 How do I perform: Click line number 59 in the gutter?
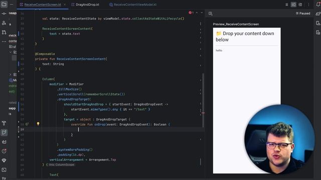pos(22,129)
